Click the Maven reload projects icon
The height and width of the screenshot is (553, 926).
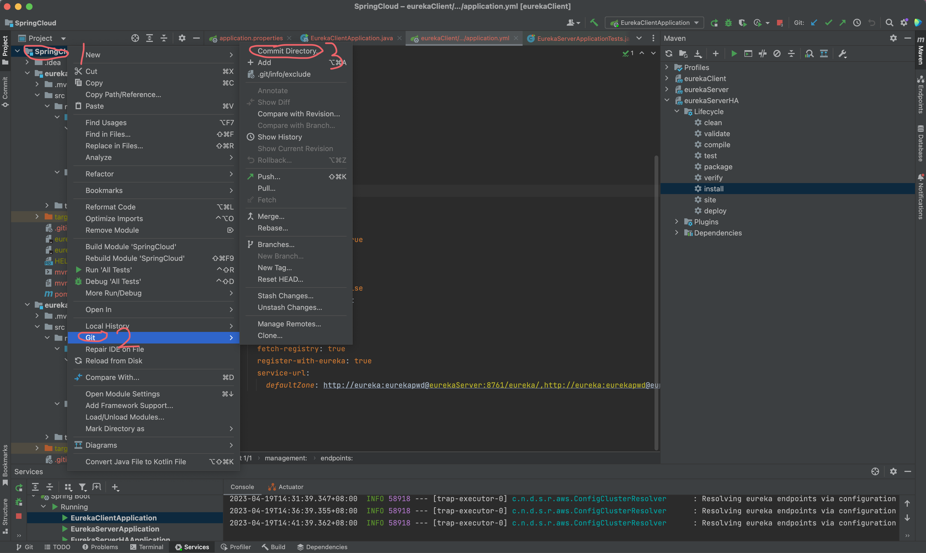(x=669, y=54)
